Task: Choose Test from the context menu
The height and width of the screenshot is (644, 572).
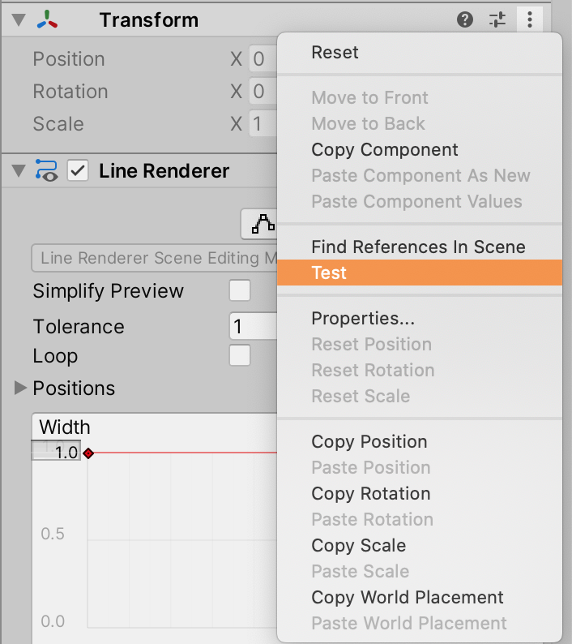Action: click(420, 273)
